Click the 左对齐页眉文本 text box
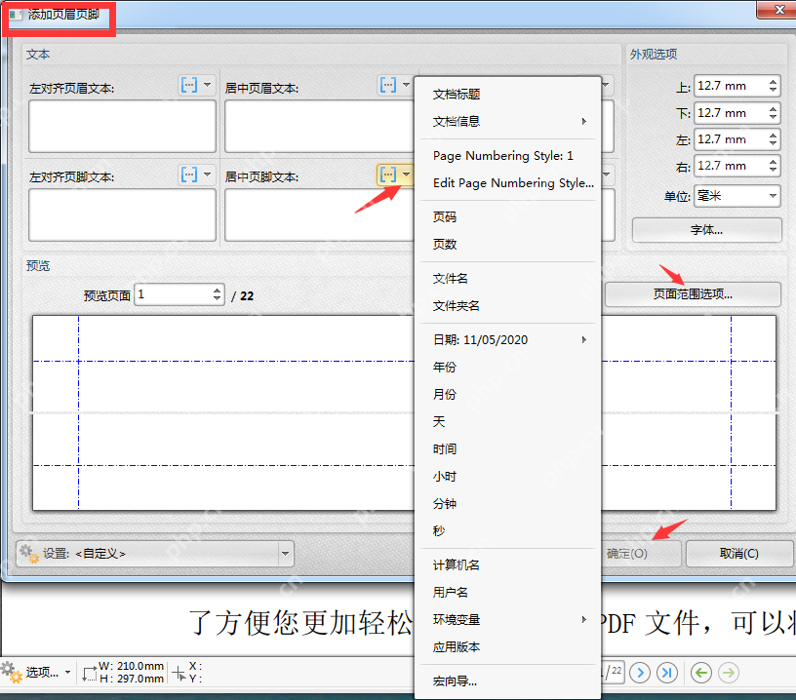 click(122, 127)
